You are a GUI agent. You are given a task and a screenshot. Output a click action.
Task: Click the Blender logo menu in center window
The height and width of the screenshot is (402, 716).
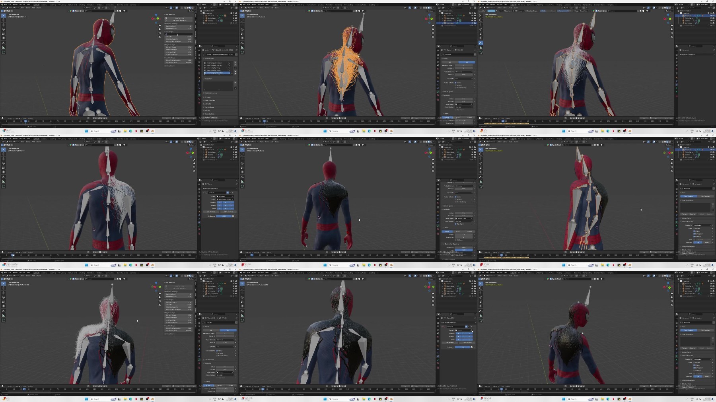point(241,139)
